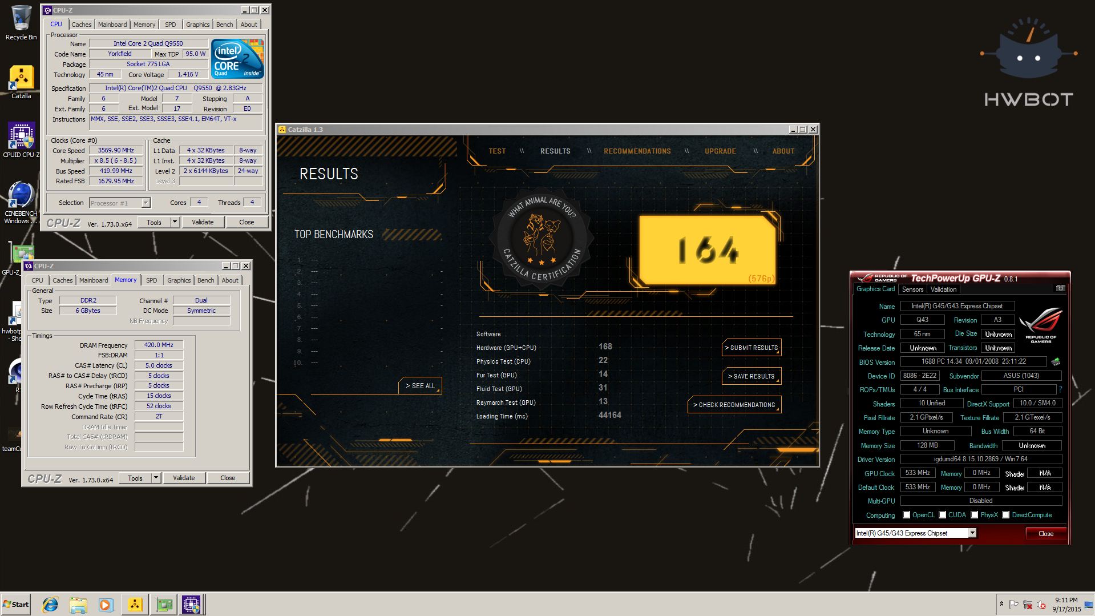Open the Bench tab in top CPU-Z window
Viewport: 1095px width, 616px height.
point(225,25)
